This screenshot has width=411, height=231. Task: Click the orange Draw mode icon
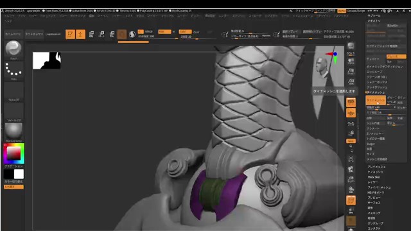tap(80, 34)
